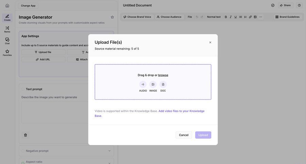
Task: Click the Untitled Document title
Action: click(x=137, y=5)
